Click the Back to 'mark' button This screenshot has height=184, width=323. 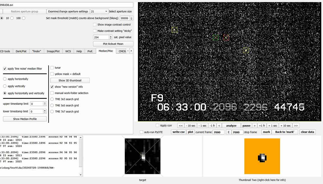(x=285, y=132)
